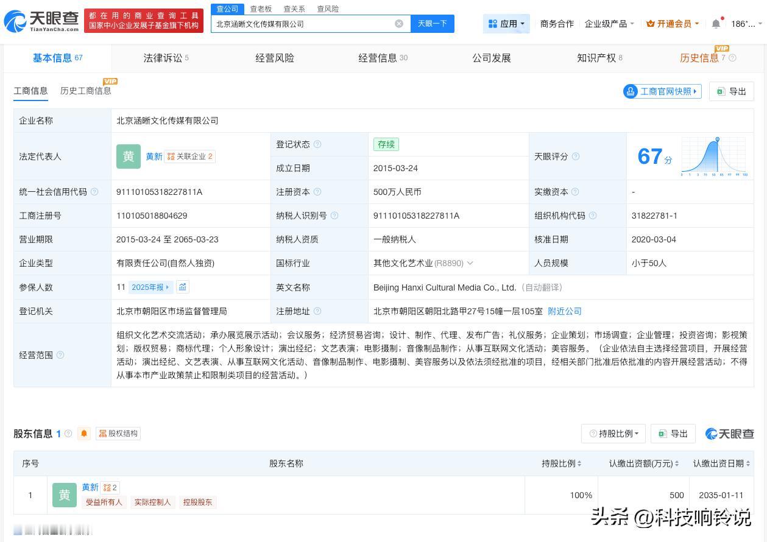
Task: Click help icon next to 历史信息 tab
Action: (x=732, y=58)
